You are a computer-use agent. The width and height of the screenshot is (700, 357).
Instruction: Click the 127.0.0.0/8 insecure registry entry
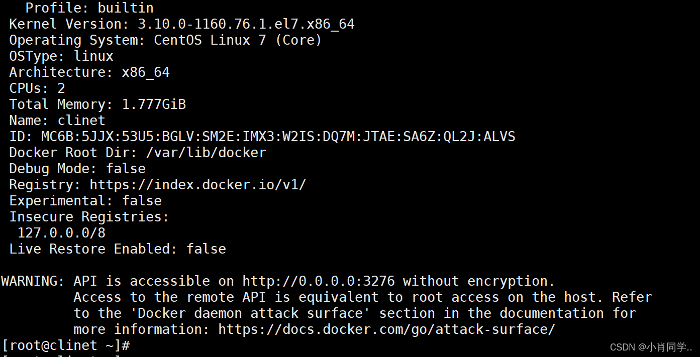tap(61, 233)
